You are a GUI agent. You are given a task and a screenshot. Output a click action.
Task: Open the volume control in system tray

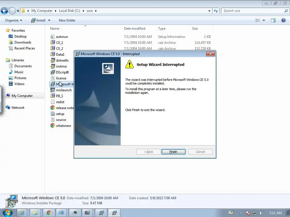[x=261, y=213]
